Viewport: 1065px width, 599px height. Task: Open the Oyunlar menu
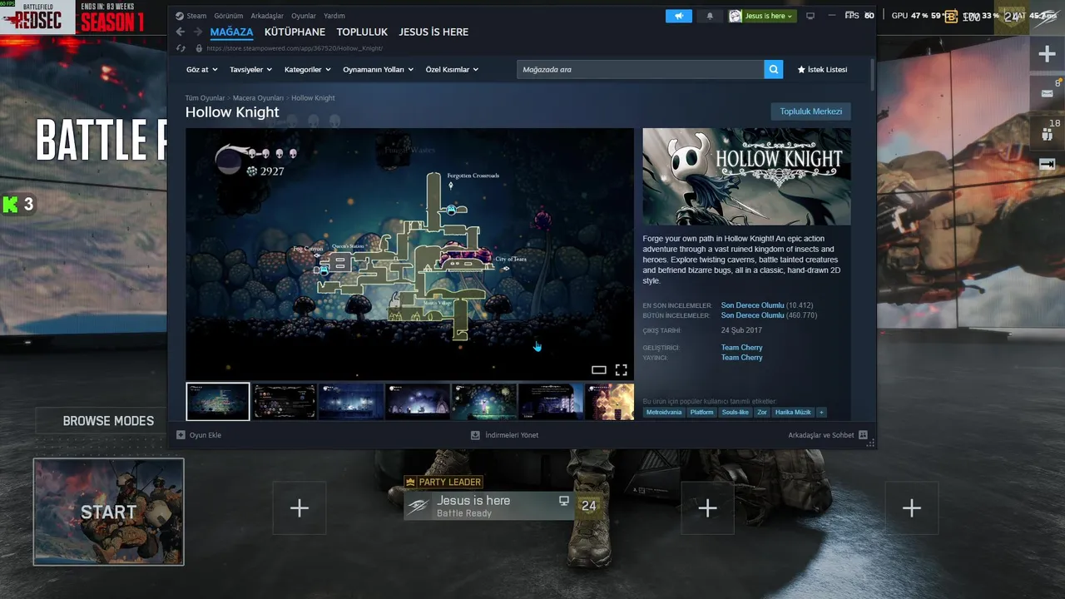304,16
